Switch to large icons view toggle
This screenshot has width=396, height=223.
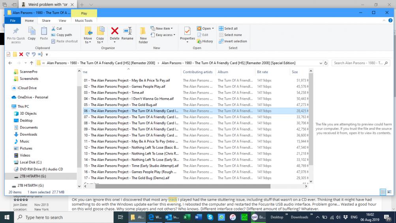[x=388, y=192]
